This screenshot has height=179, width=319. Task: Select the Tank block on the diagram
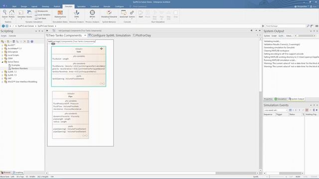pos(79,66)
